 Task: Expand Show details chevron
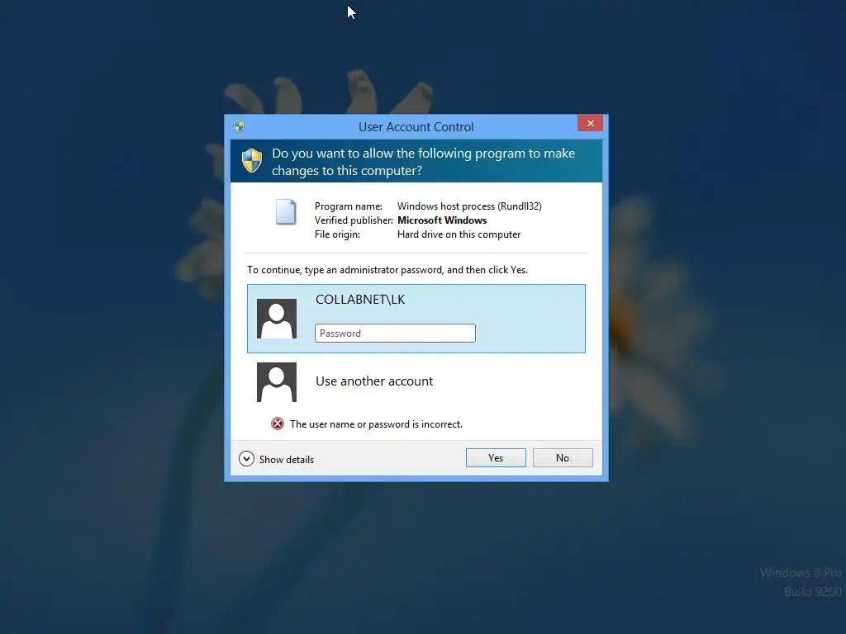(x=246, y=459)
